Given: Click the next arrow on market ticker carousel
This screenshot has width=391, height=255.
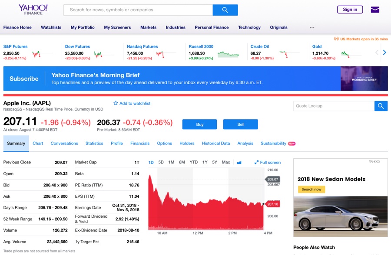Looking at the screenshot, I should [384, 52].
